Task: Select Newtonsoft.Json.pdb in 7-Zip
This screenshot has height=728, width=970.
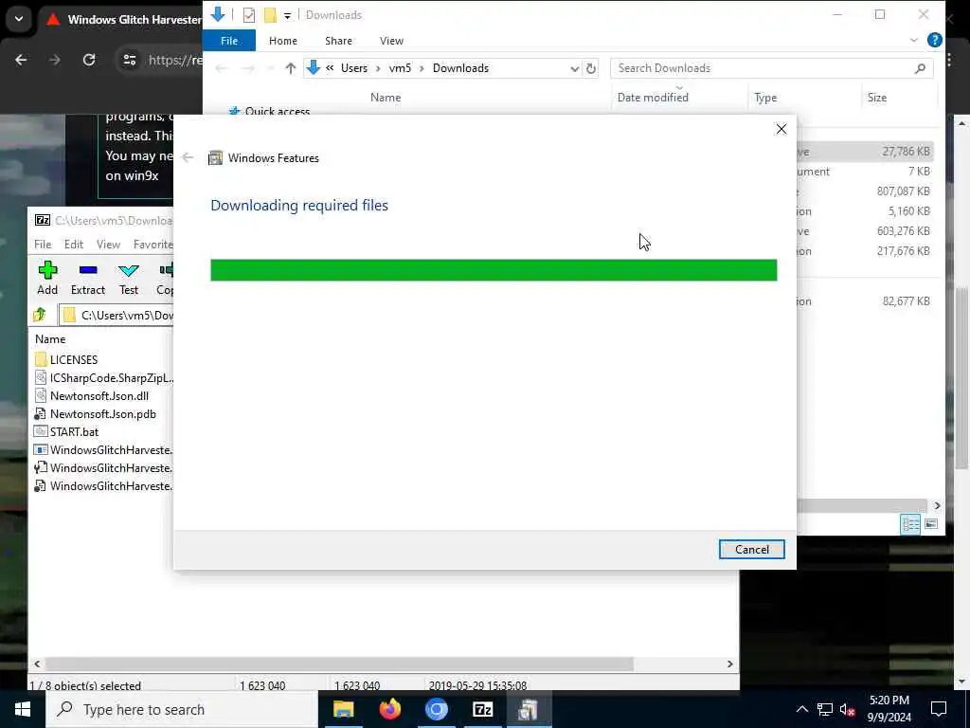Action: [96, 414]
